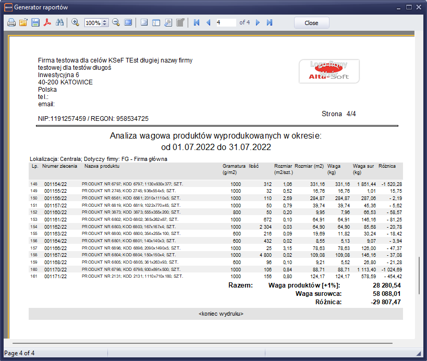427x361 pixels.
Task: Open page settings icon
Action: coord(168,23)
